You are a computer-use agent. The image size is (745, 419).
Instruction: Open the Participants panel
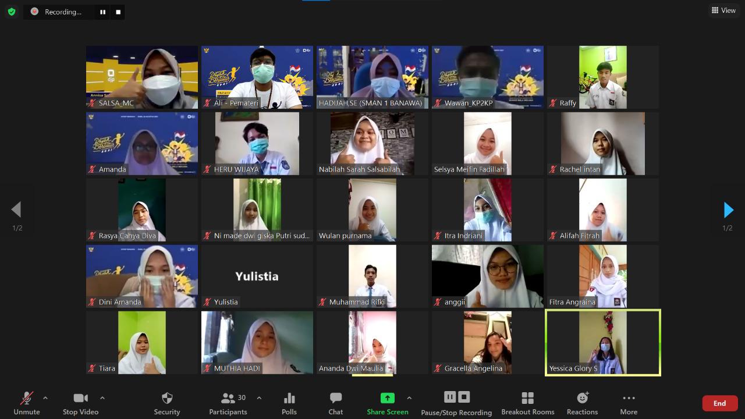228,403
